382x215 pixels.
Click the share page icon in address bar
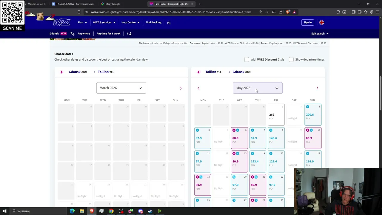coord(281,12)
